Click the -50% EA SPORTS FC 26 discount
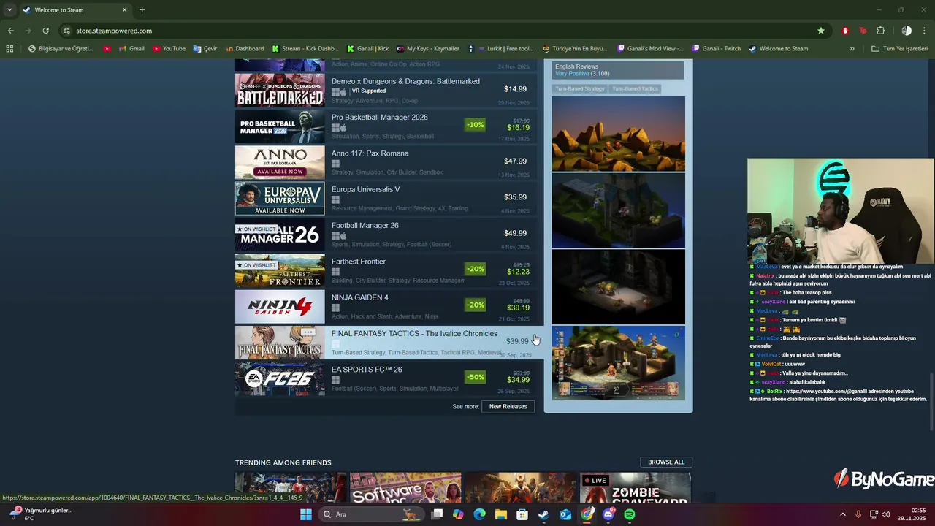 click(x=476, y=377)
